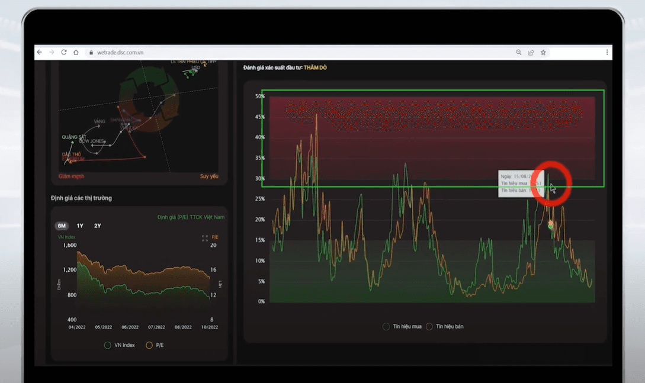This screenshot has height=383, width=645.
Task: Toggle the Tín hiệu mua series
Action: tap(402, 326)
